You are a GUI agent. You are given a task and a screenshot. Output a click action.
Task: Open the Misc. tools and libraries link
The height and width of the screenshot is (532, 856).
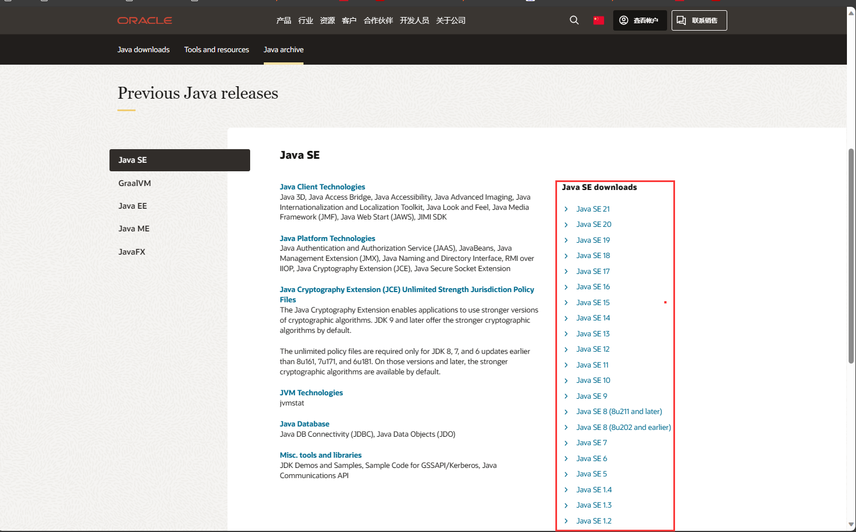pyautogui.click(x=321, y=455)
